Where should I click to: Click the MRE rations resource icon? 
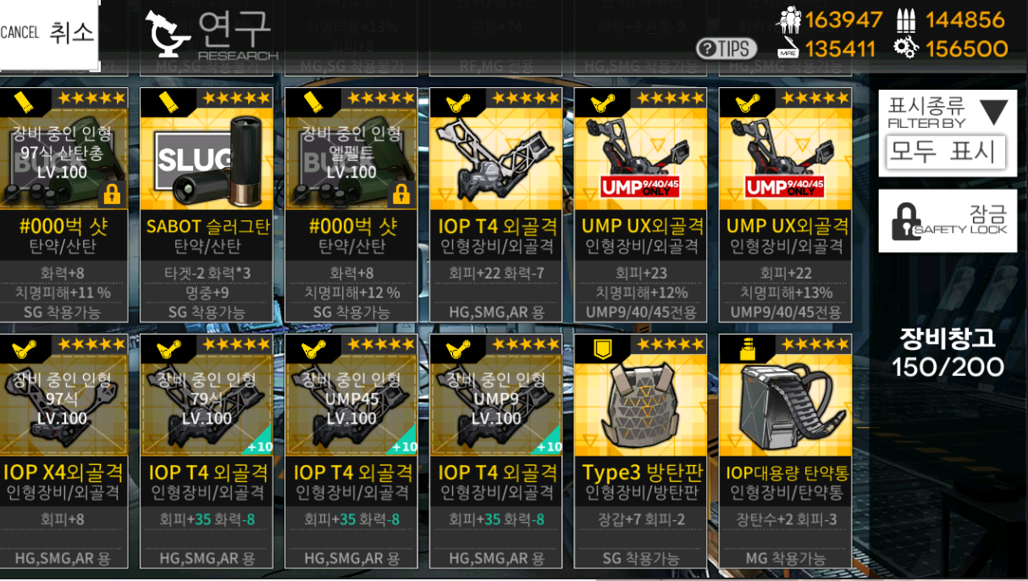click(789, 48)
